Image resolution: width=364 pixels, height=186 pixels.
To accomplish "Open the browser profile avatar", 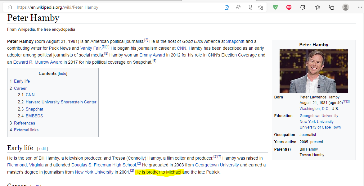I will [345, 7].
